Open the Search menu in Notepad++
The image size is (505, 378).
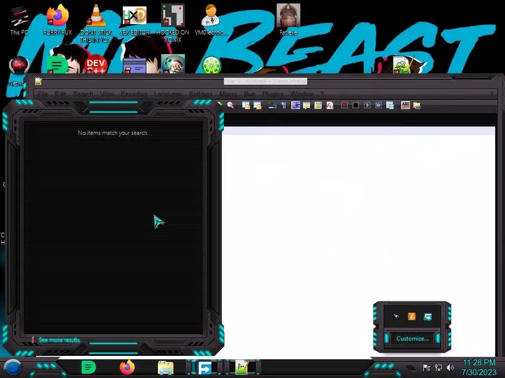point(83,94)
